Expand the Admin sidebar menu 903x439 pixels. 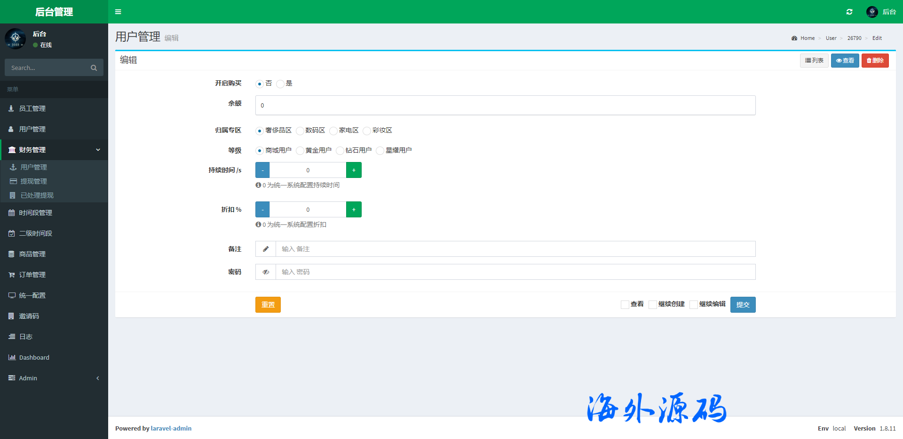(x=28, y=378)
